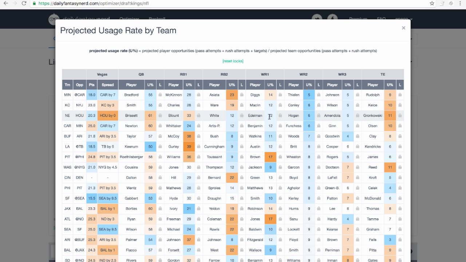Click lock icon beside Edelman WR1
The height and width of the screenshot is (262, 466).
pos(280,116)
